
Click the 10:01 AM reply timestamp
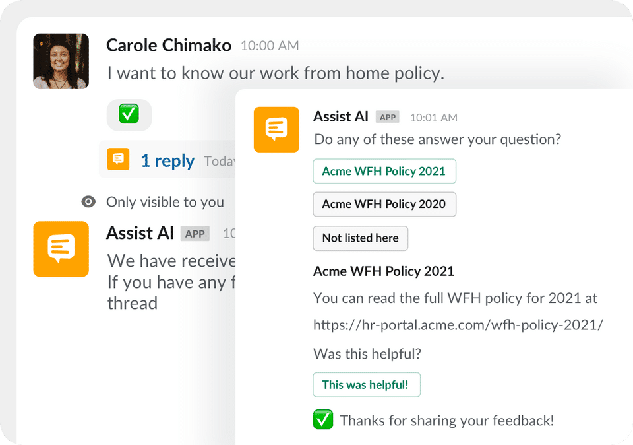(433, 118)
